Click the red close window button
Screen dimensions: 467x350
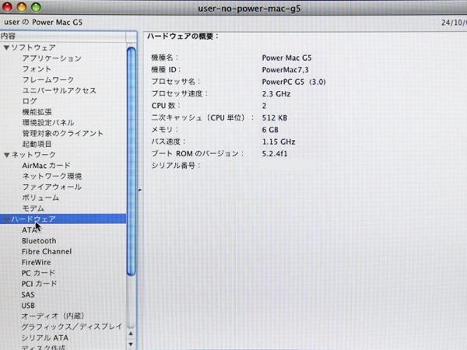pos(7,7)
